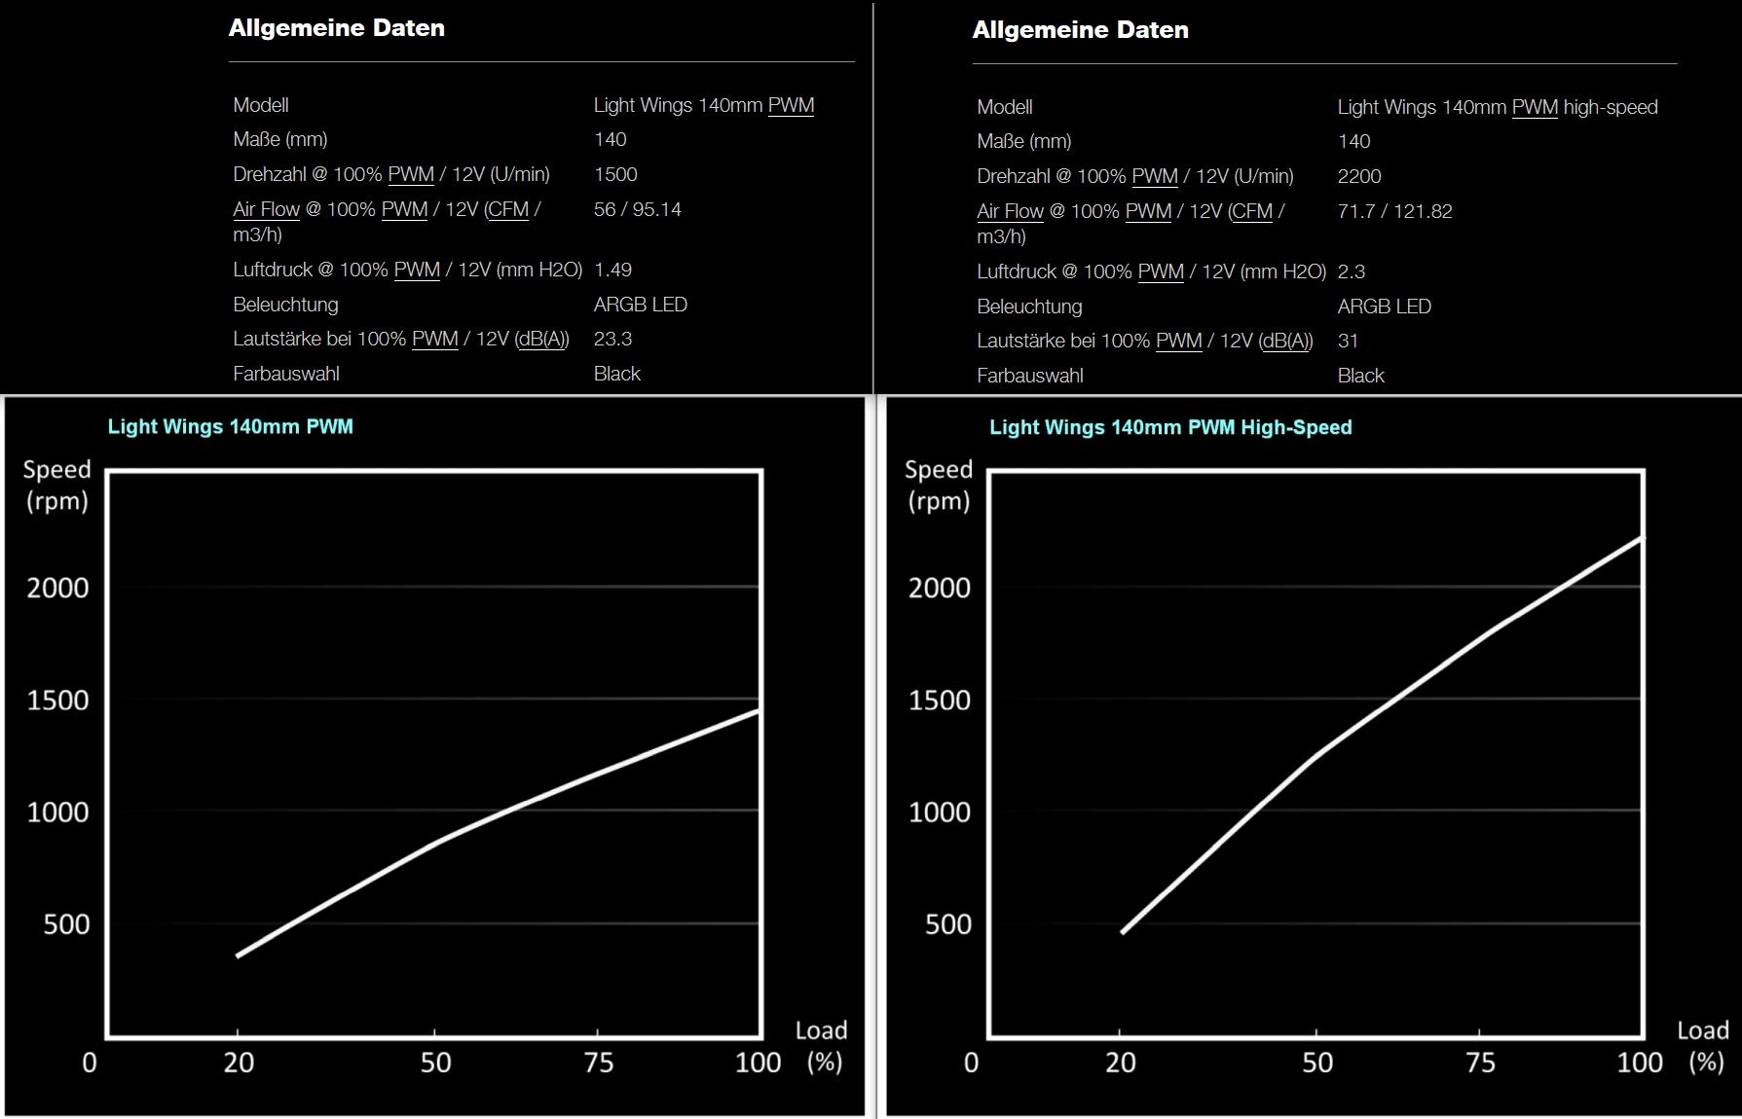
Task: Click underlined PWM in the model name 'Light Wings 140mm PWM high-speed'
Action: pyautogui.click(x=1535, y=107)
